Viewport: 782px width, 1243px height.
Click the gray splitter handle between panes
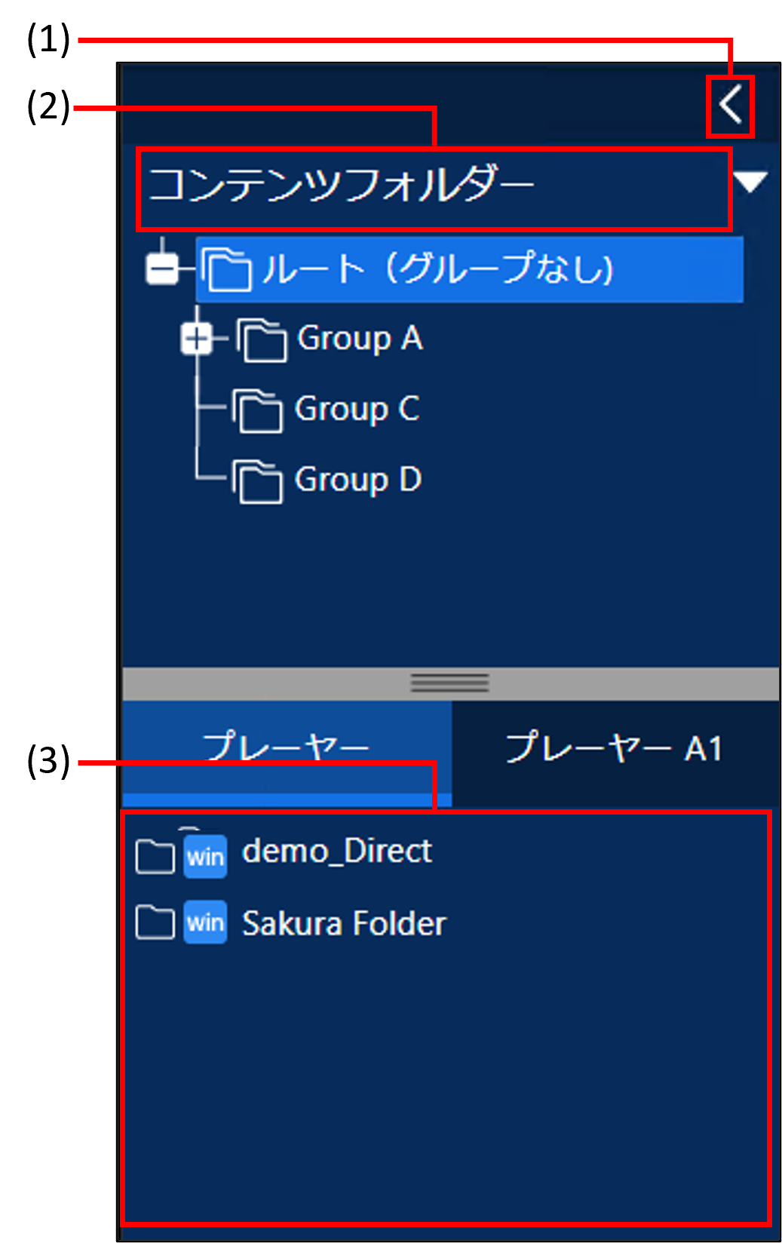point(449,683)
